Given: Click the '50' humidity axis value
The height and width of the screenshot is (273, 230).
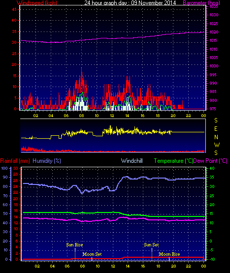Looking at the screenshot, I should 5,213.
